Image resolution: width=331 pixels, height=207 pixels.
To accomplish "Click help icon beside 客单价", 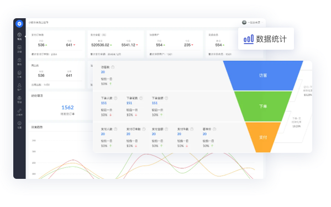I will pyautogui.click(x=214, y=129).
